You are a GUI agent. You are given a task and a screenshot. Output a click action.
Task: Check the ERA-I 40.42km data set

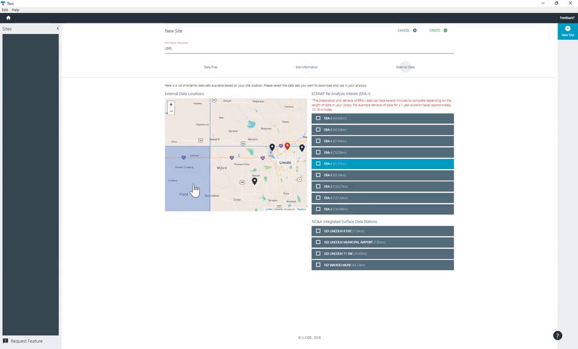[318, 118]
